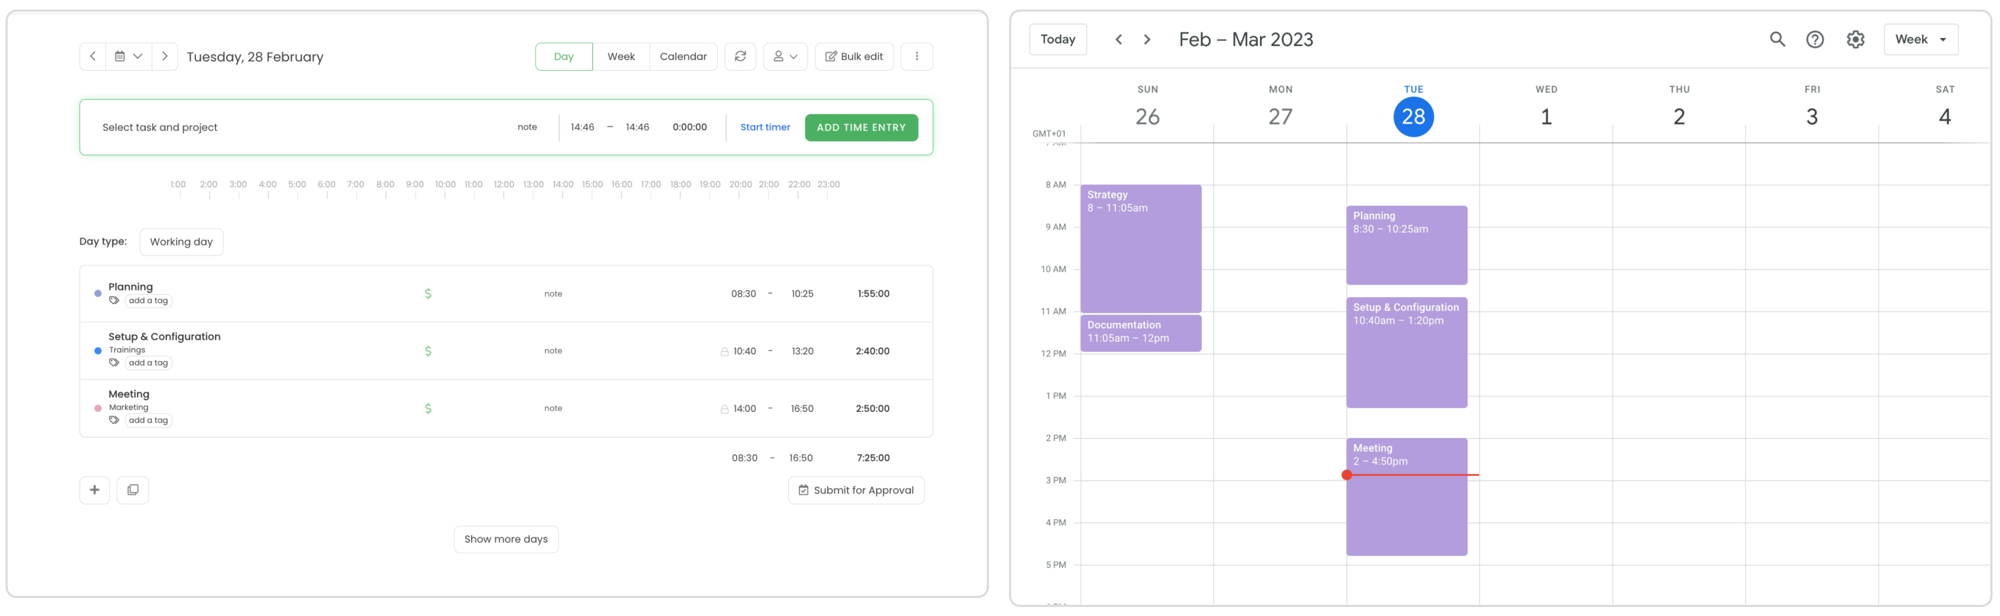
Task: Open Google Calendar search icon
Action: coord(1776,40)
